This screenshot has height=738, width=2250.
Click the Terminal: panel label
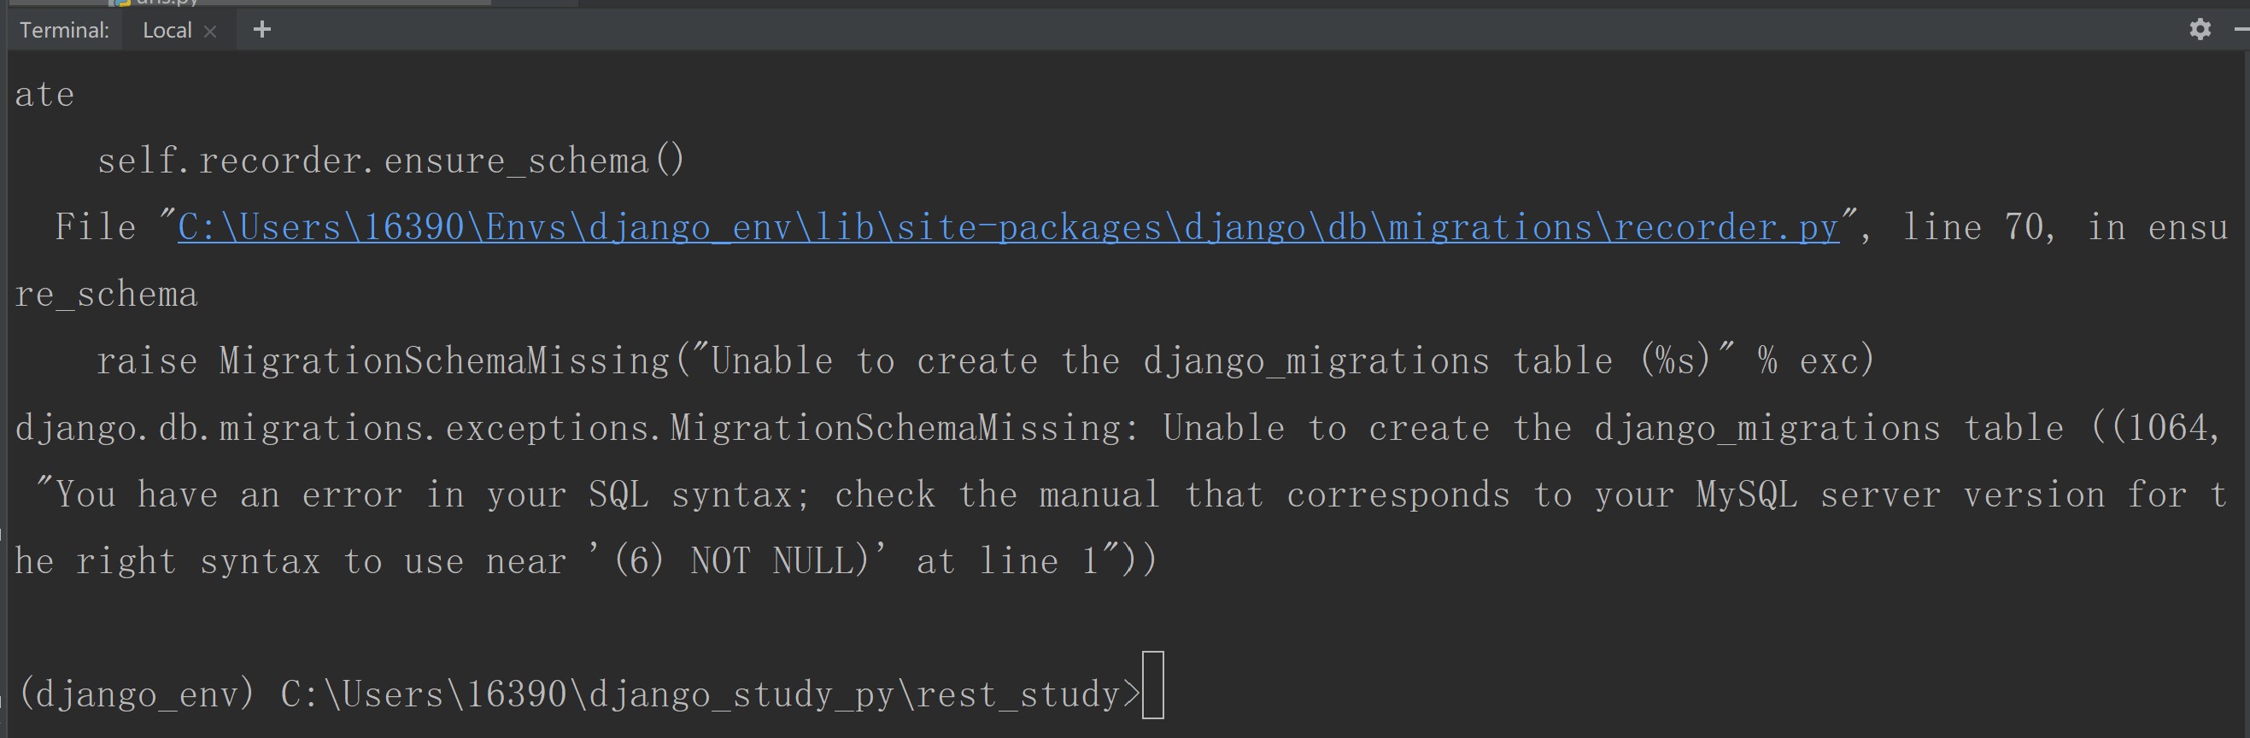[65, 31]
